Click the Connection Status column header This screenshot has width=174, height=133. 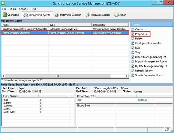pos(106,96)
